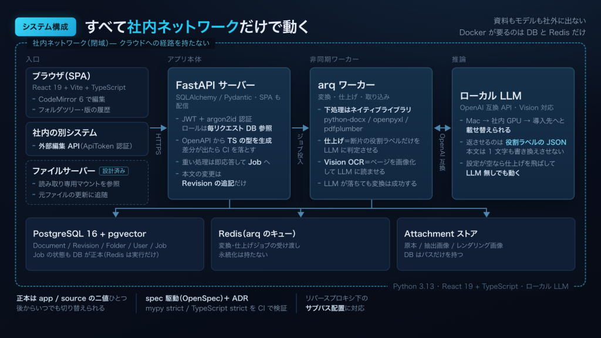601x338 pixels.
Task: Click the line 本文は 1 文字も書き換えさせない
Action: pyautogui.click(x=515, y=151)
